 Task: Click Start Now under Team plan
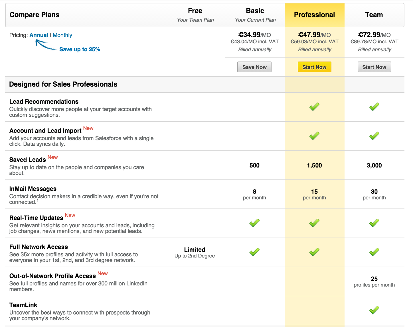pyautogui.click(x=374, y=67)
